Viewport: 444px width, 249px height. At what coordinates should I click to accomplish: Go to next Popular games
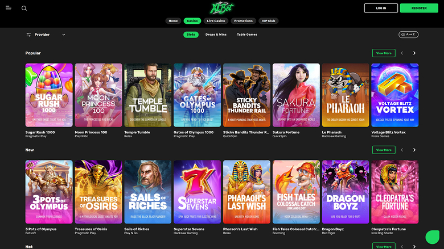pyautogui.click(x=414, y=53)
